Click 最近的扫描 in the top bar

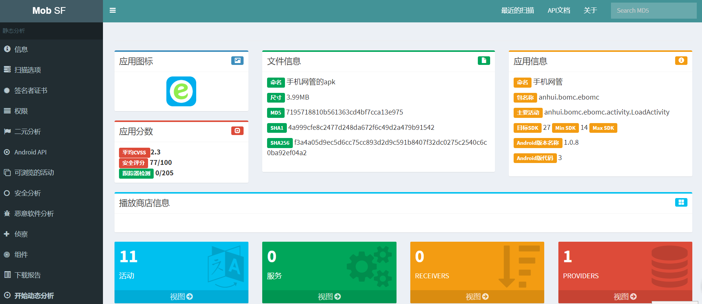pyautogui.click(x=517, y=10)
